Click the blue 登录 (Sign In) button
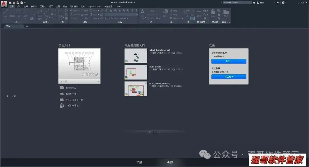 coord(229,61)
